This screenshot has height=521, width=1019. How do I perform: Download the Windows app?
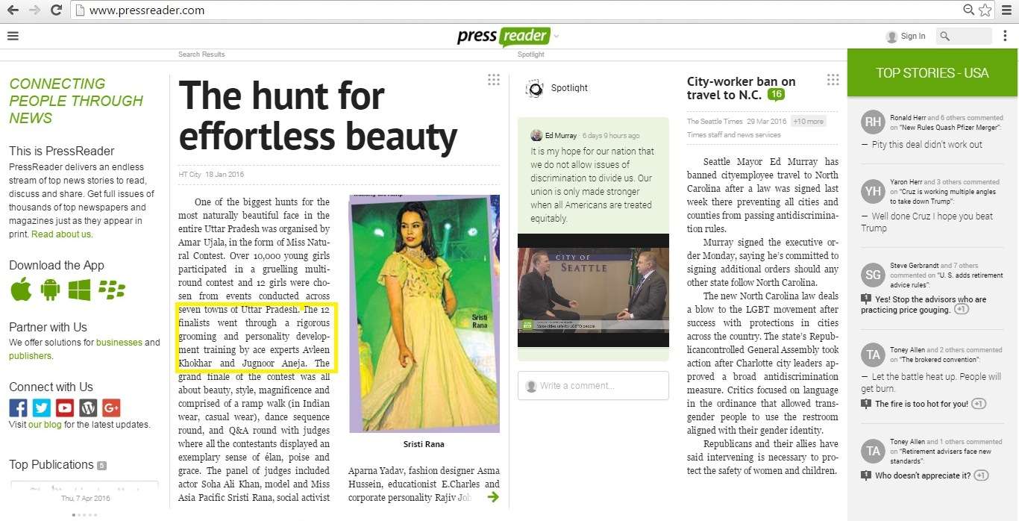coord(79,290)
